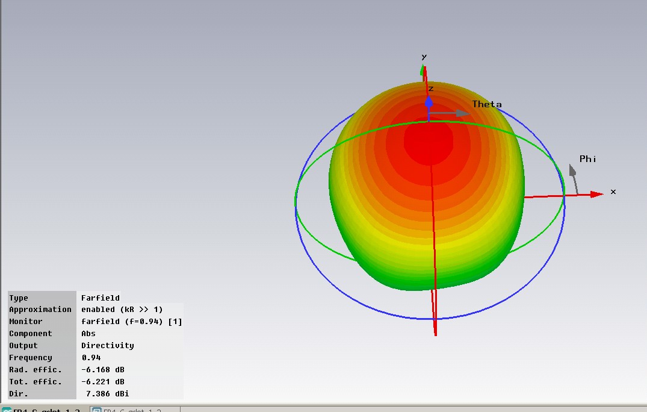This screenshot has width=647, height=412.
Task: Click the blue z-axis arrowhead
Action: [429, 102]
